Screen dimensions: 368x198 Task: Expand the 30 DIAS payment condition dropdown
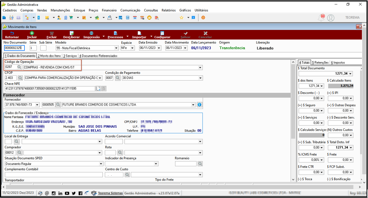click(200, 78)
